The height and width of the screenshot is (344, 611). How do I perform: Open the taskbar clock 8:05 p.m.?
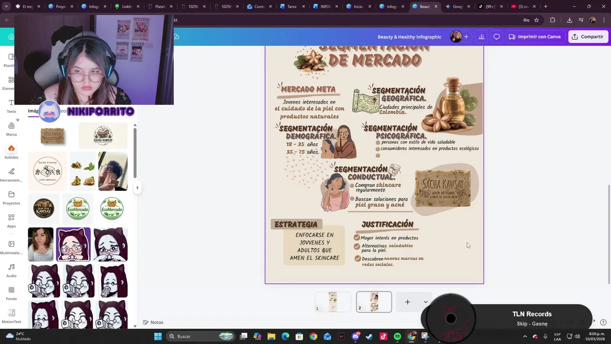coord(597,336)
